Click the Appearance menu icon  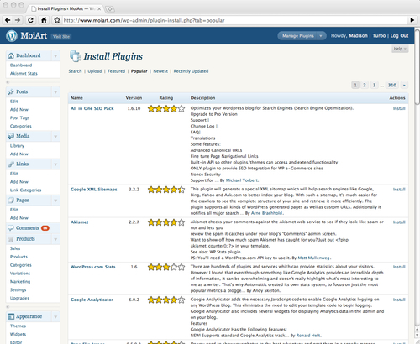point(11,316)
